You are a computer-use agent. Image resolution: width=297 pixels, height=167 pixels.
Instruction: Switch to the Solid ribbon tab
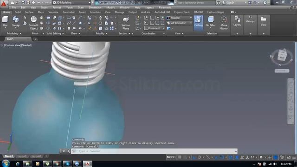click(18, 12)
